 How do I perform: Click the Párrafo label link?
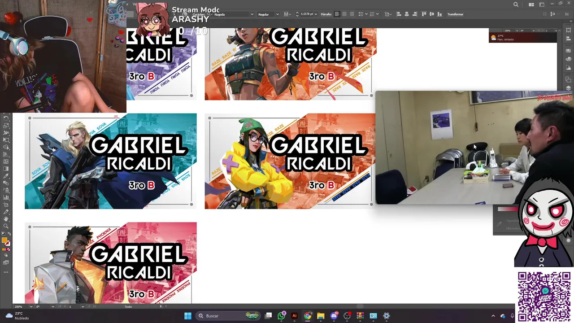point(326,14)
